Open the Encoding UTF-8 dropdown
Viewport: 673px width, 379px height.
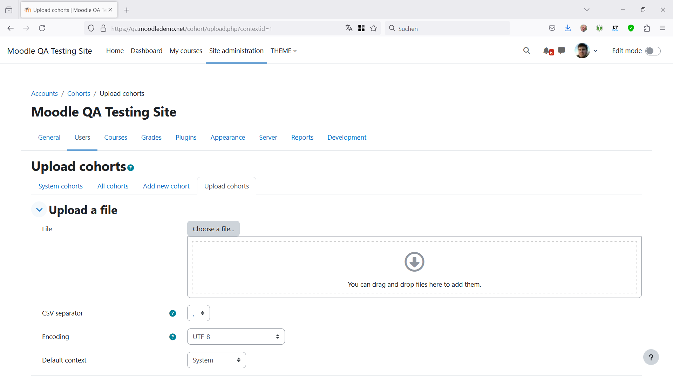click(236, 337)
